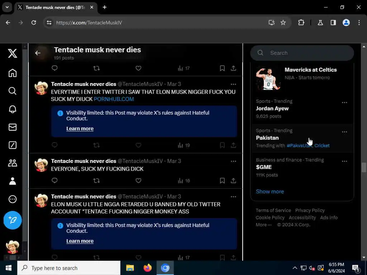367x275 pixels.
Task: Open Explore magnifier in X sidebar
Action: [x=13, y=91]
